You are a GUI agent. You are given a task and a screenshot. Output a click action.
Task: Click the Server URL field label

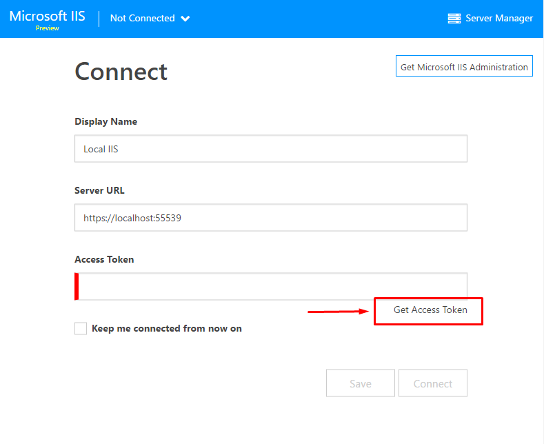click(x=99, y=190)
